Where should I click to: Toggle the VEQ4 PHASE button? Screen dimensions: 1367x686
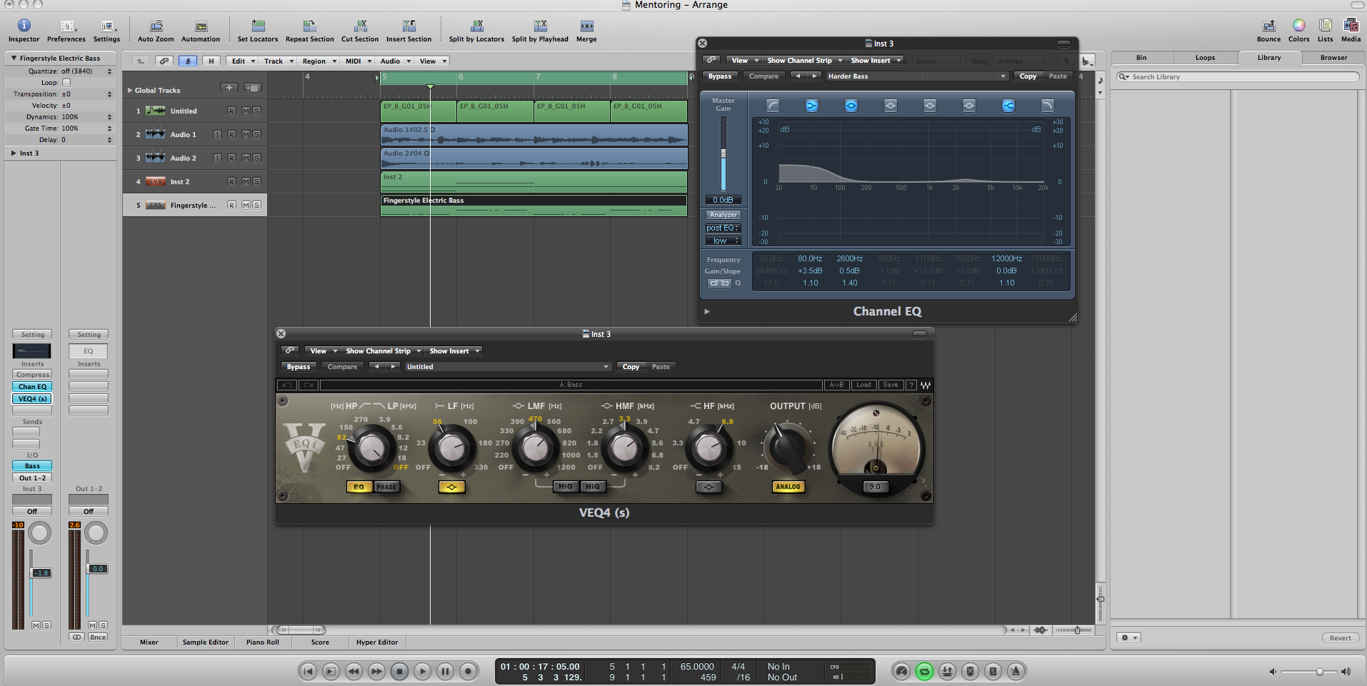tap(386, 487)
